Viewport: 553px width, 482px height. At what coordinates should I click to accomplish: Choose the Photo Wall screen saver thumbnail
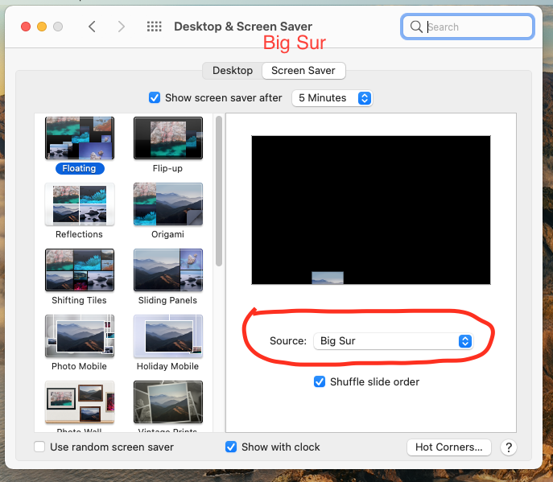point(80,402)
